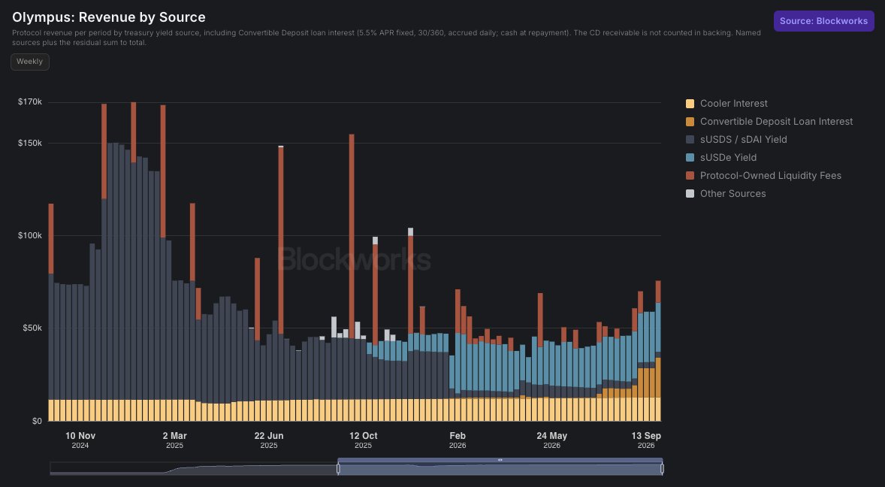Image resolution: width=885 pixels, height=487 pixels.
Task: Click the range slider top grip handle
Action: coord(500,460)
